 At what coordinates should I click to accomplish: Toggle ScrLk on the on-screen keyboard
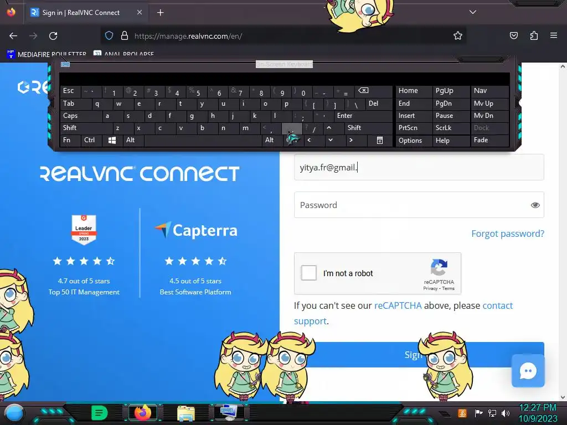(451, 128)
